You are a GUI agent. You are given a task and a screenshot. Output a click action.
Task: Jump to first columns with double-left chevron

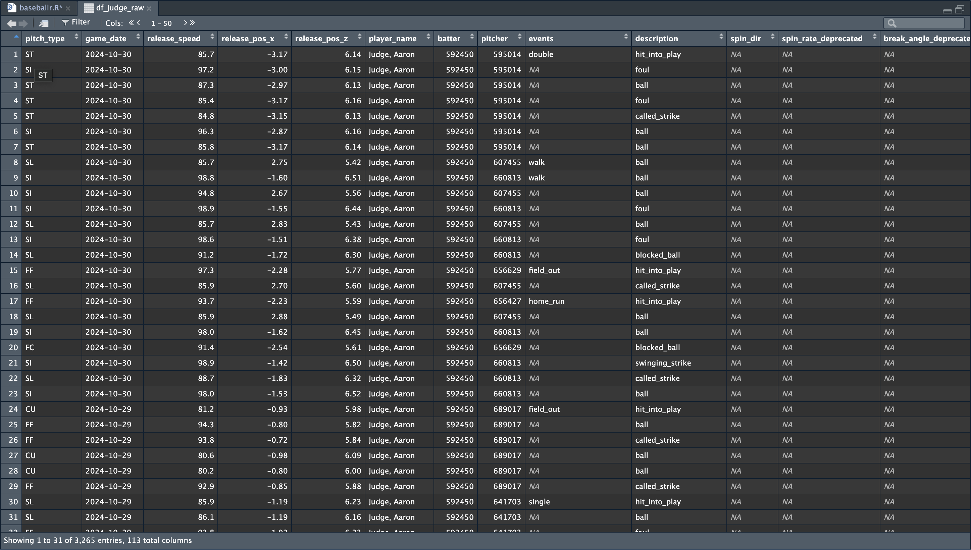(x=131, y=23)
